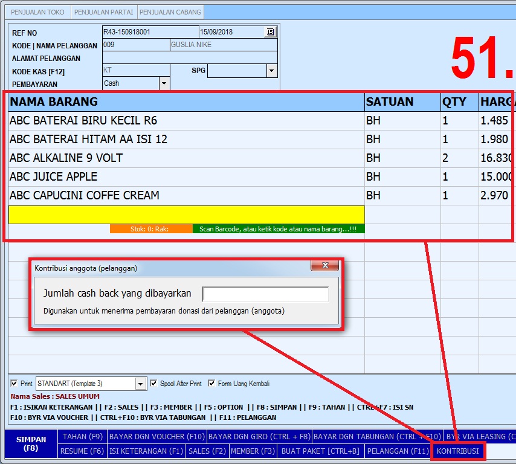Screen dimensions: 516x464
Task: Click the Kode Kas field KT
Action: click(x=136, y=71)
